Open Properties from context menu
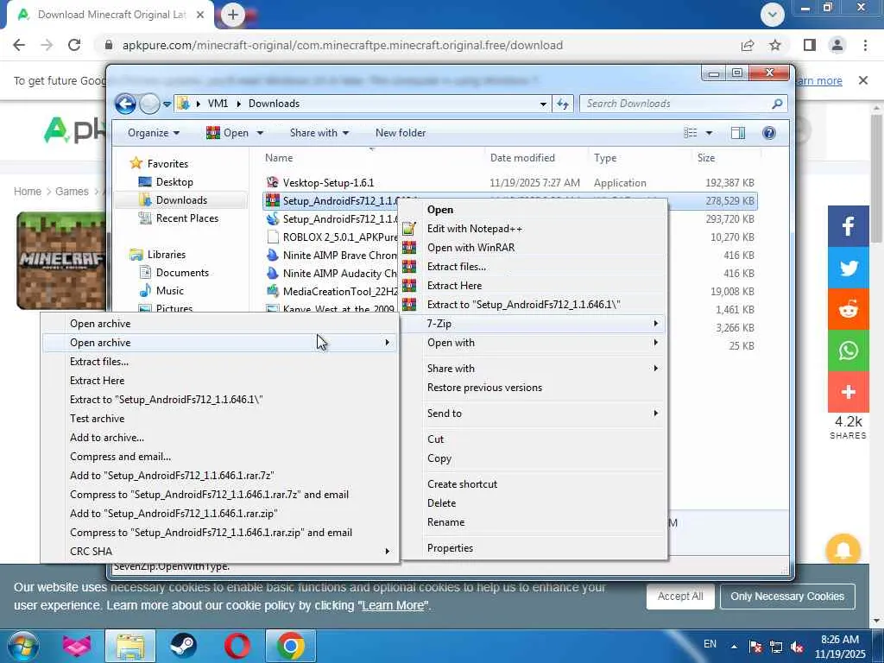 [x=534, y=548]
